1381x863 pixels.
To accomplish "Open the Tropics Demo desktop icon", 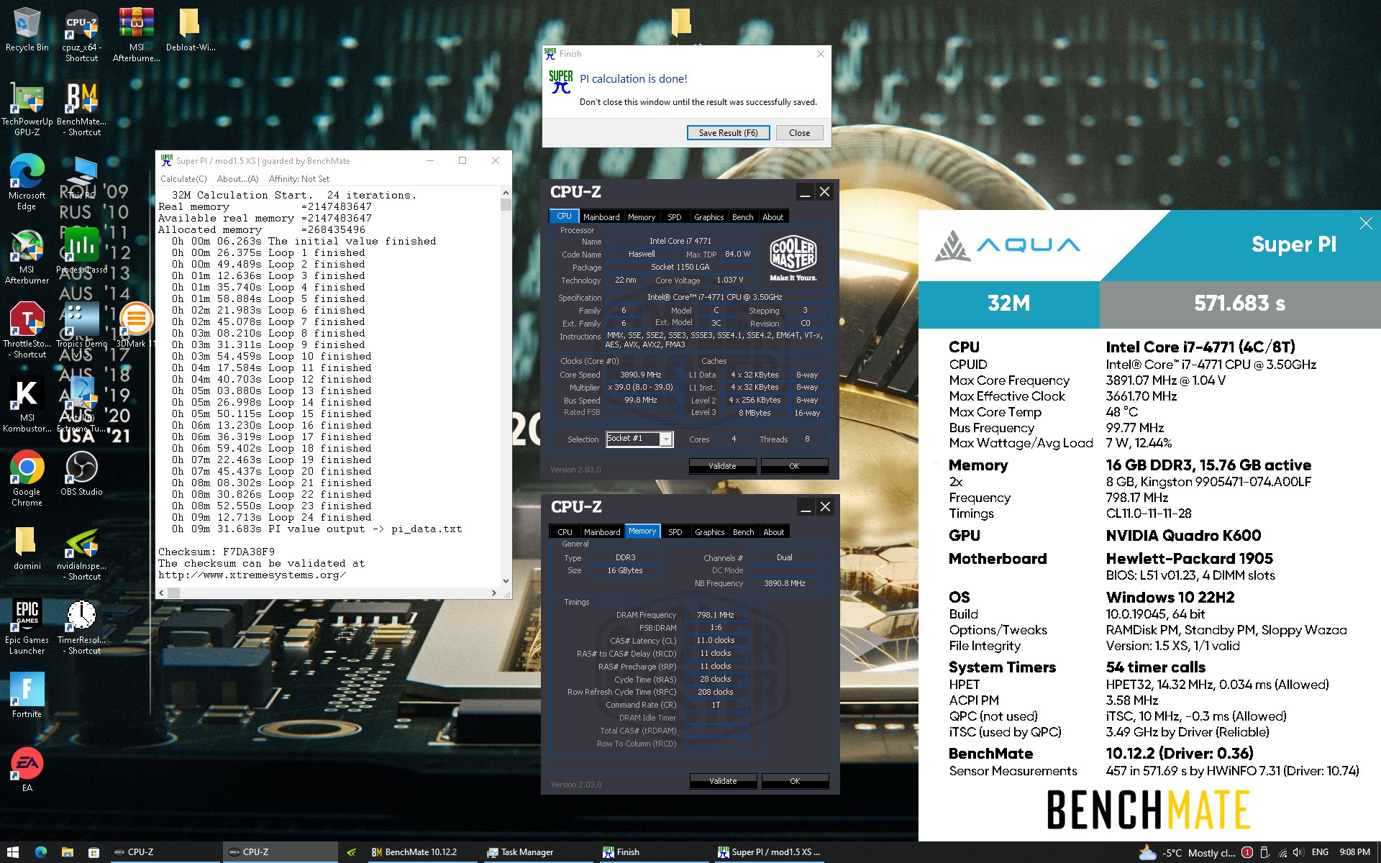I will pyautogui.click(x=81, y=330).
